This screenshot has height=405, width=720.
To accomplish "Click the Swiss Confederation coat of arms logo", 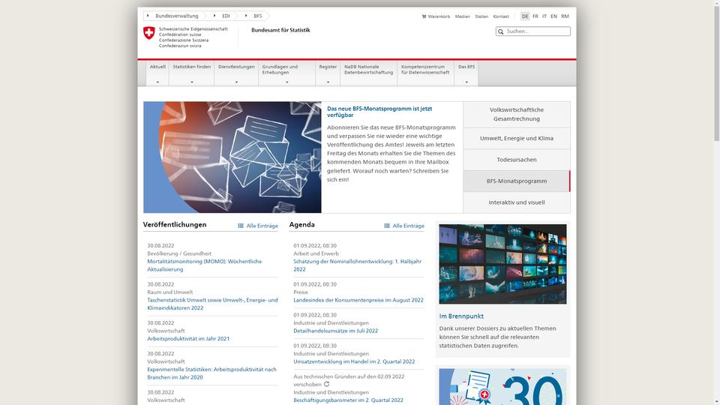I will pyautogui.click(x=148, y=33).
